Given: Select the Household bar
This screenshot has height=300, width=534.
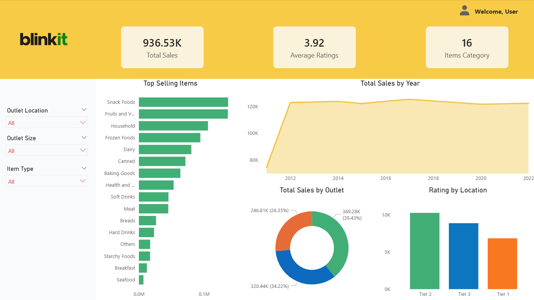Looking at the screenshot, I should tap(173, 126).
